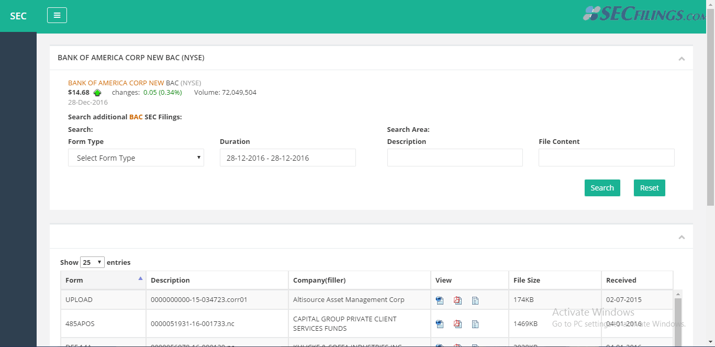
Task: Click the Volume: 72,049,504 text
Action: (225, 93)
